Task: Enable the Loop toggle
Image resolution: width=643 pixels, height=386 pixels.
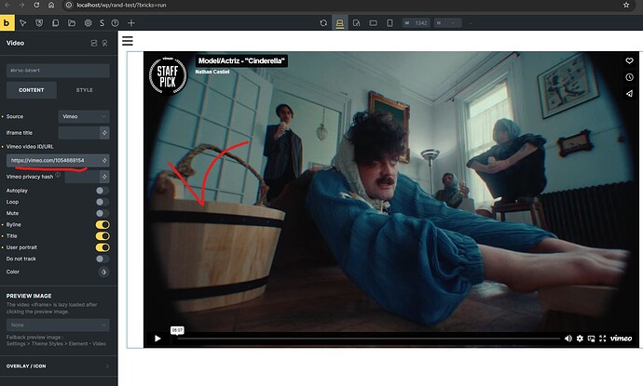Action: [x=103, y=202]
